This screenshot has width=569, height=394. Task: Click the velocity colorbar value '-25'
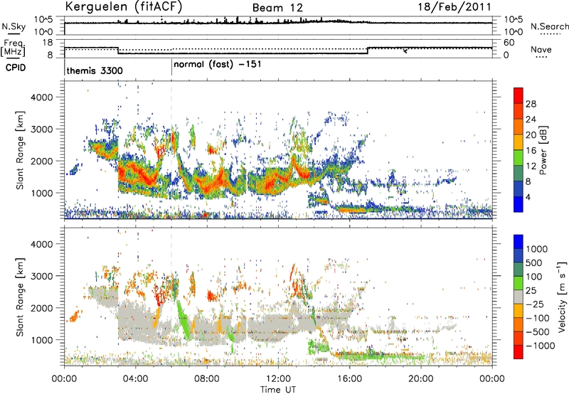point(536,304)
